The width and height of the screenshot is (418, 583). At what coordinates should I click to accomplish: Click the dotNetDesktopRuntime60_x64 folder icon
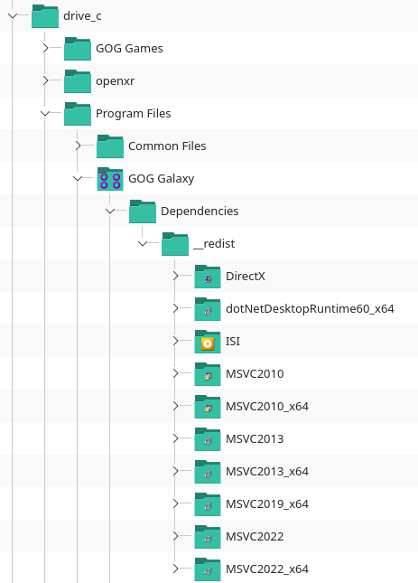coord(208,309)
